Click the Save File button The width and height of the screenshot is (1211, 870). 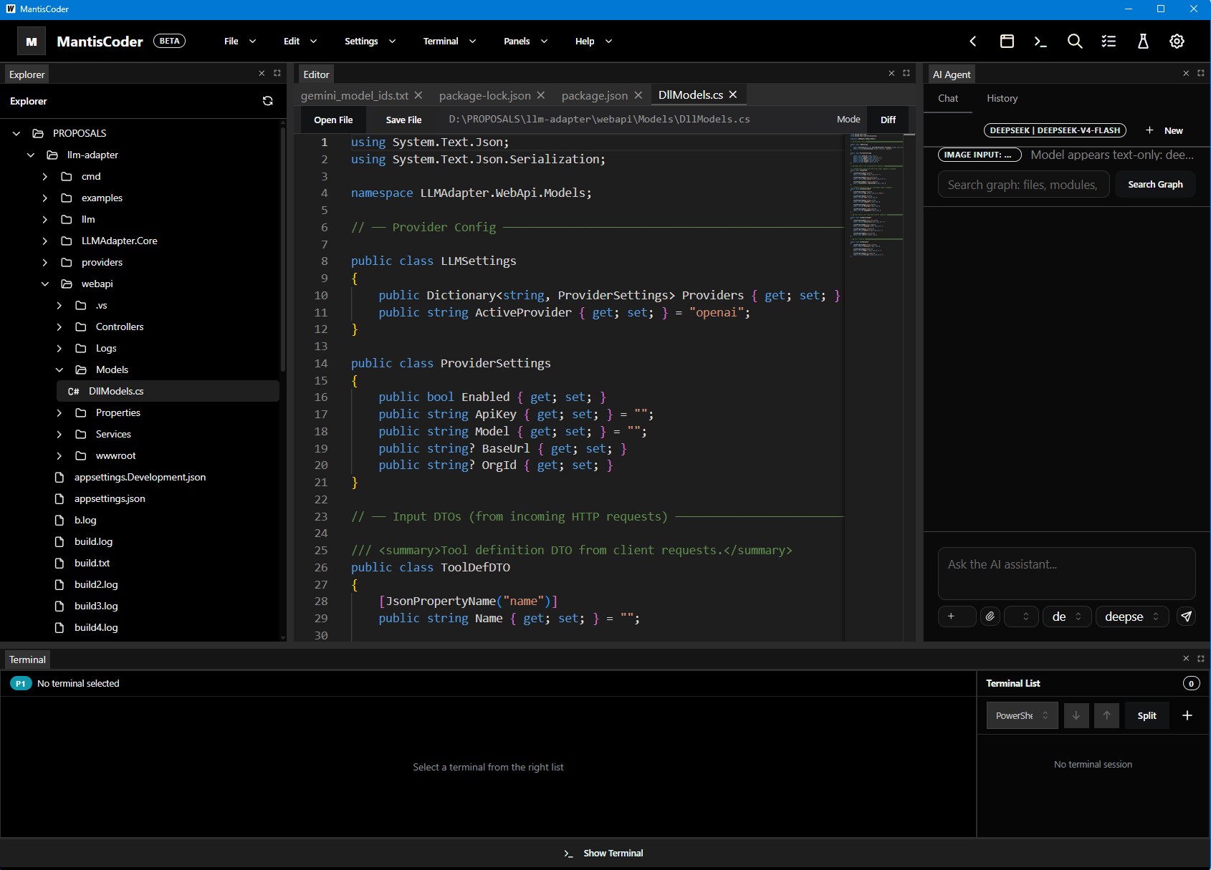pyautogui.click(x=403, y=120)
